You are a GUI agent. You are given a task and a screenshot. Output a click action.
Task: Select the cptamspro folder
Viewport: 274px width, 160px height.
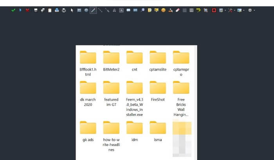click(x=181, y=63)
